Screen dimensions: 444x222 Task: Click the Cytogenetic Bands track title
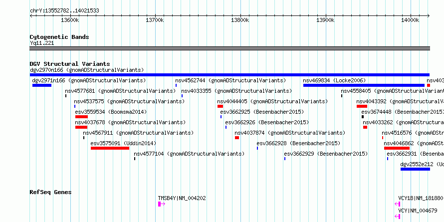59,37
